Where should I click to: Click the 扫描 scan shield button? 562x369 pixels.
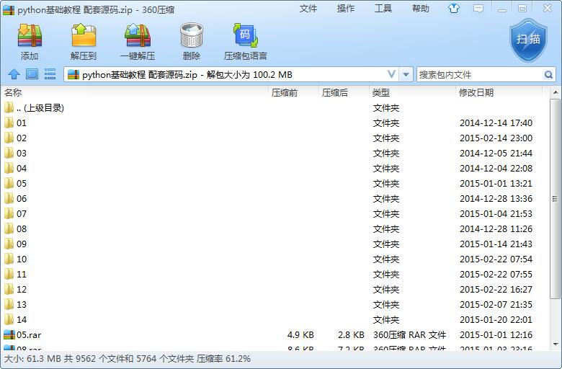[528, 40]
